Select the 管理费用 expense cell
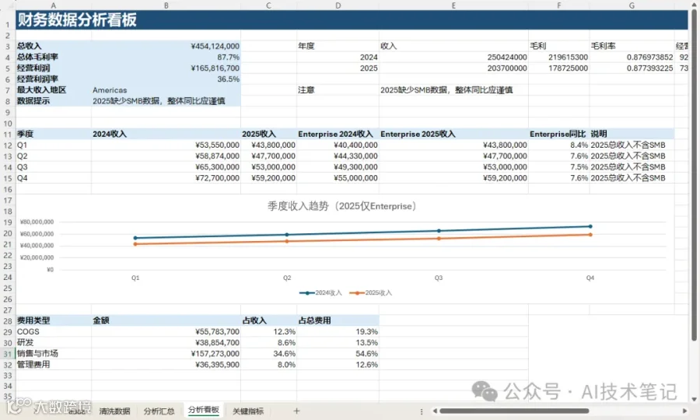700x420 pixels. [x=54, y=365]
